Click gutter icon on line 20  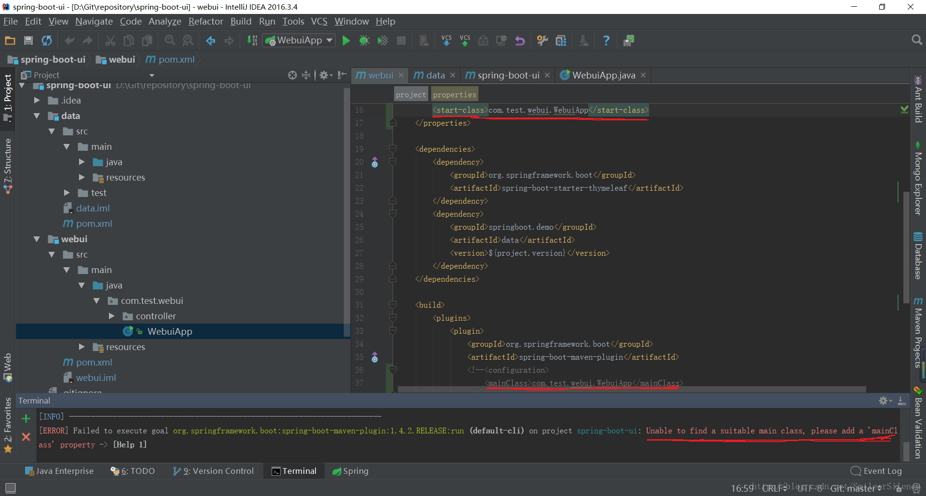coord(375,162)
